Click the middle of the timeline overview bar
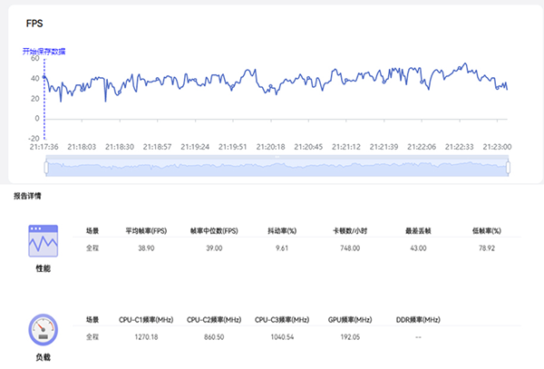This screenshot has height=369, width=544. pyautogui.click(x=276, y=167)
